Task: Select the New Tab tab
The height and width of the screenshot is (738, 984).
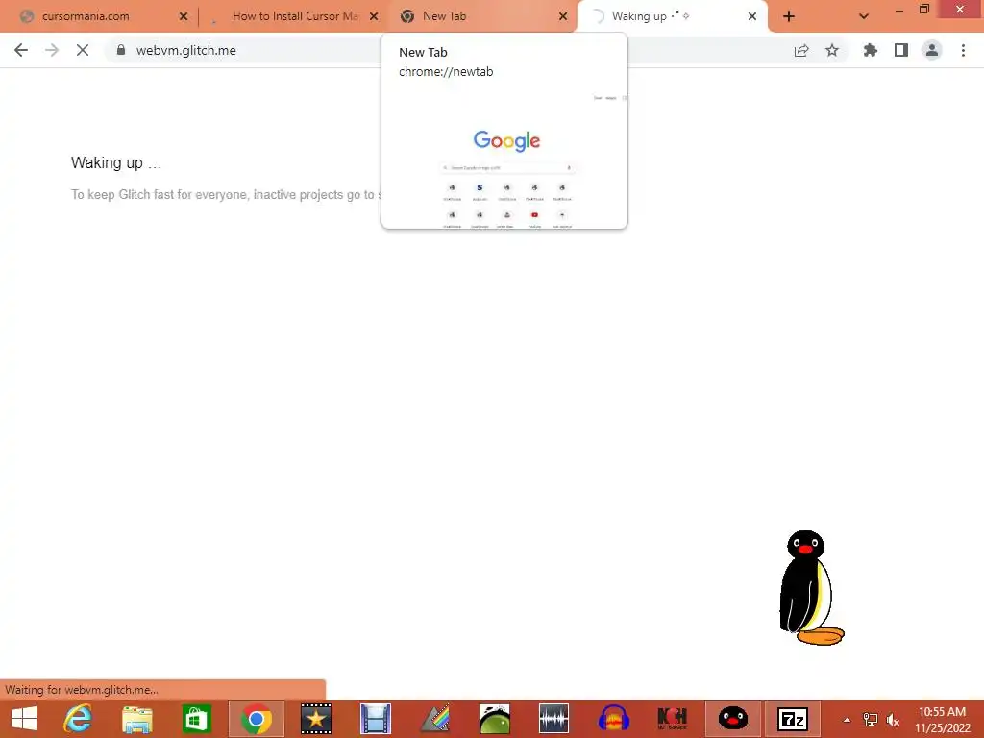Action: (483, 16)
